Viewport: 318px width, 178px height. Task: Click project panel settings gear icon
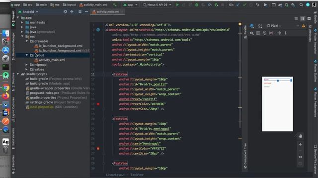coord(80,12)
